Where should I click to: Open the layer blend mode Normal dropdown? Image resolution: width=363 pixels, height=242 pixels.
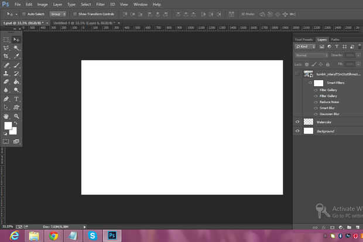pyautogui.click(x=311, y=55)
